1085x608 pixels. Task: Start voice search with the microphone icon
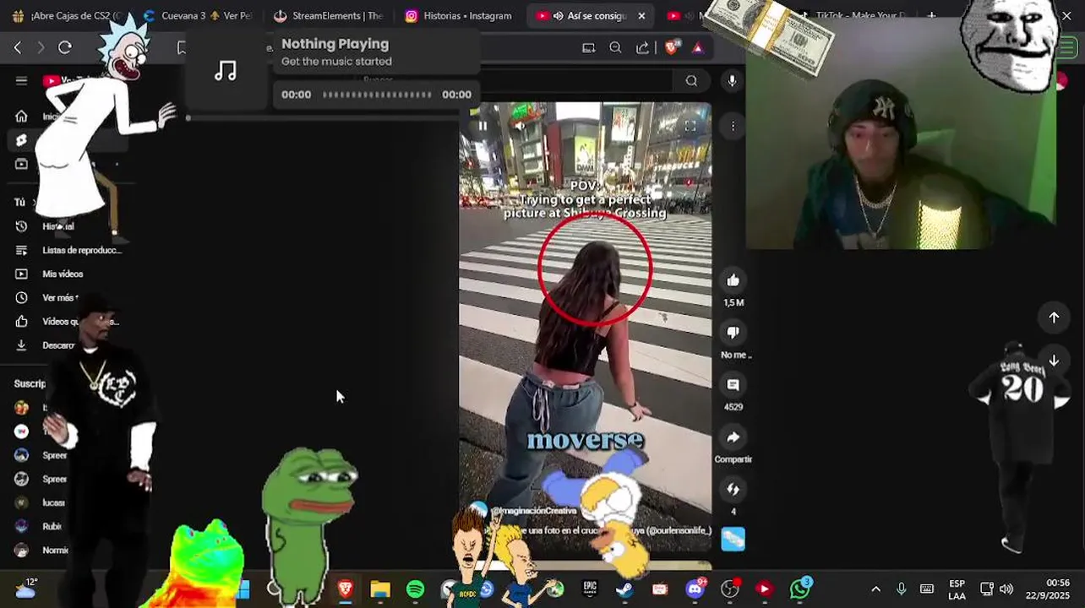[732, 80]
